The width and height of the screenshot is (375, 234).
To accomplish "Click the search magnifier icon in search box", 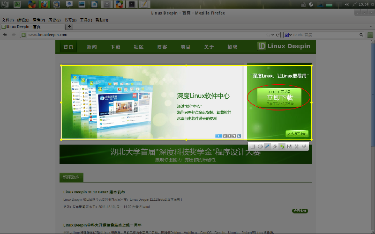I will (361, 35).
